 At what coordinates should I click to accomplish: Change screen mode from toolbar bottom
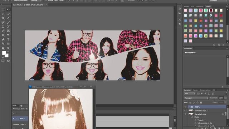(8, 61)
